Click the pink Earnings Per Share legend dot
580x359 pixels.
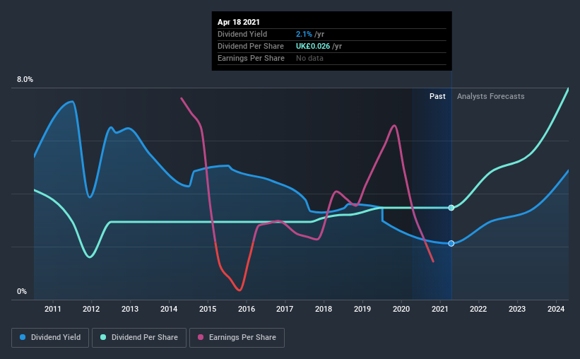[201, 337]
